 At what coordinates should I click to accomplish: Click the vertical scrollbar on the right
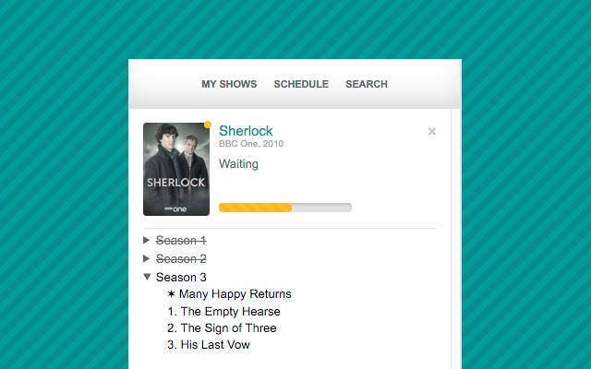coord(455,238)
